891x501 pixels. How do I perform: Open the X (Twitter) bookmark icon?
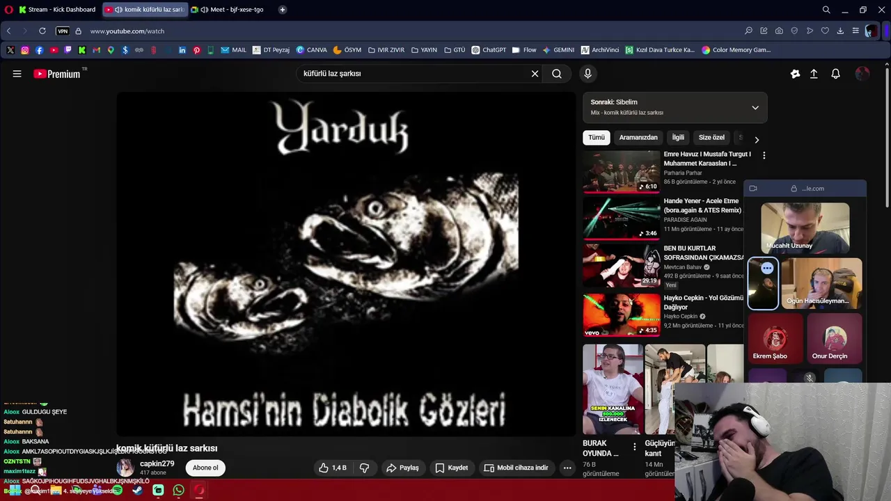10,50
